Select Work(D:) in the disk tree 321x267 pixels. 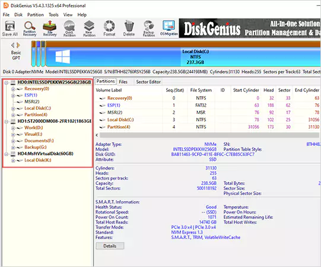(34, 128)
